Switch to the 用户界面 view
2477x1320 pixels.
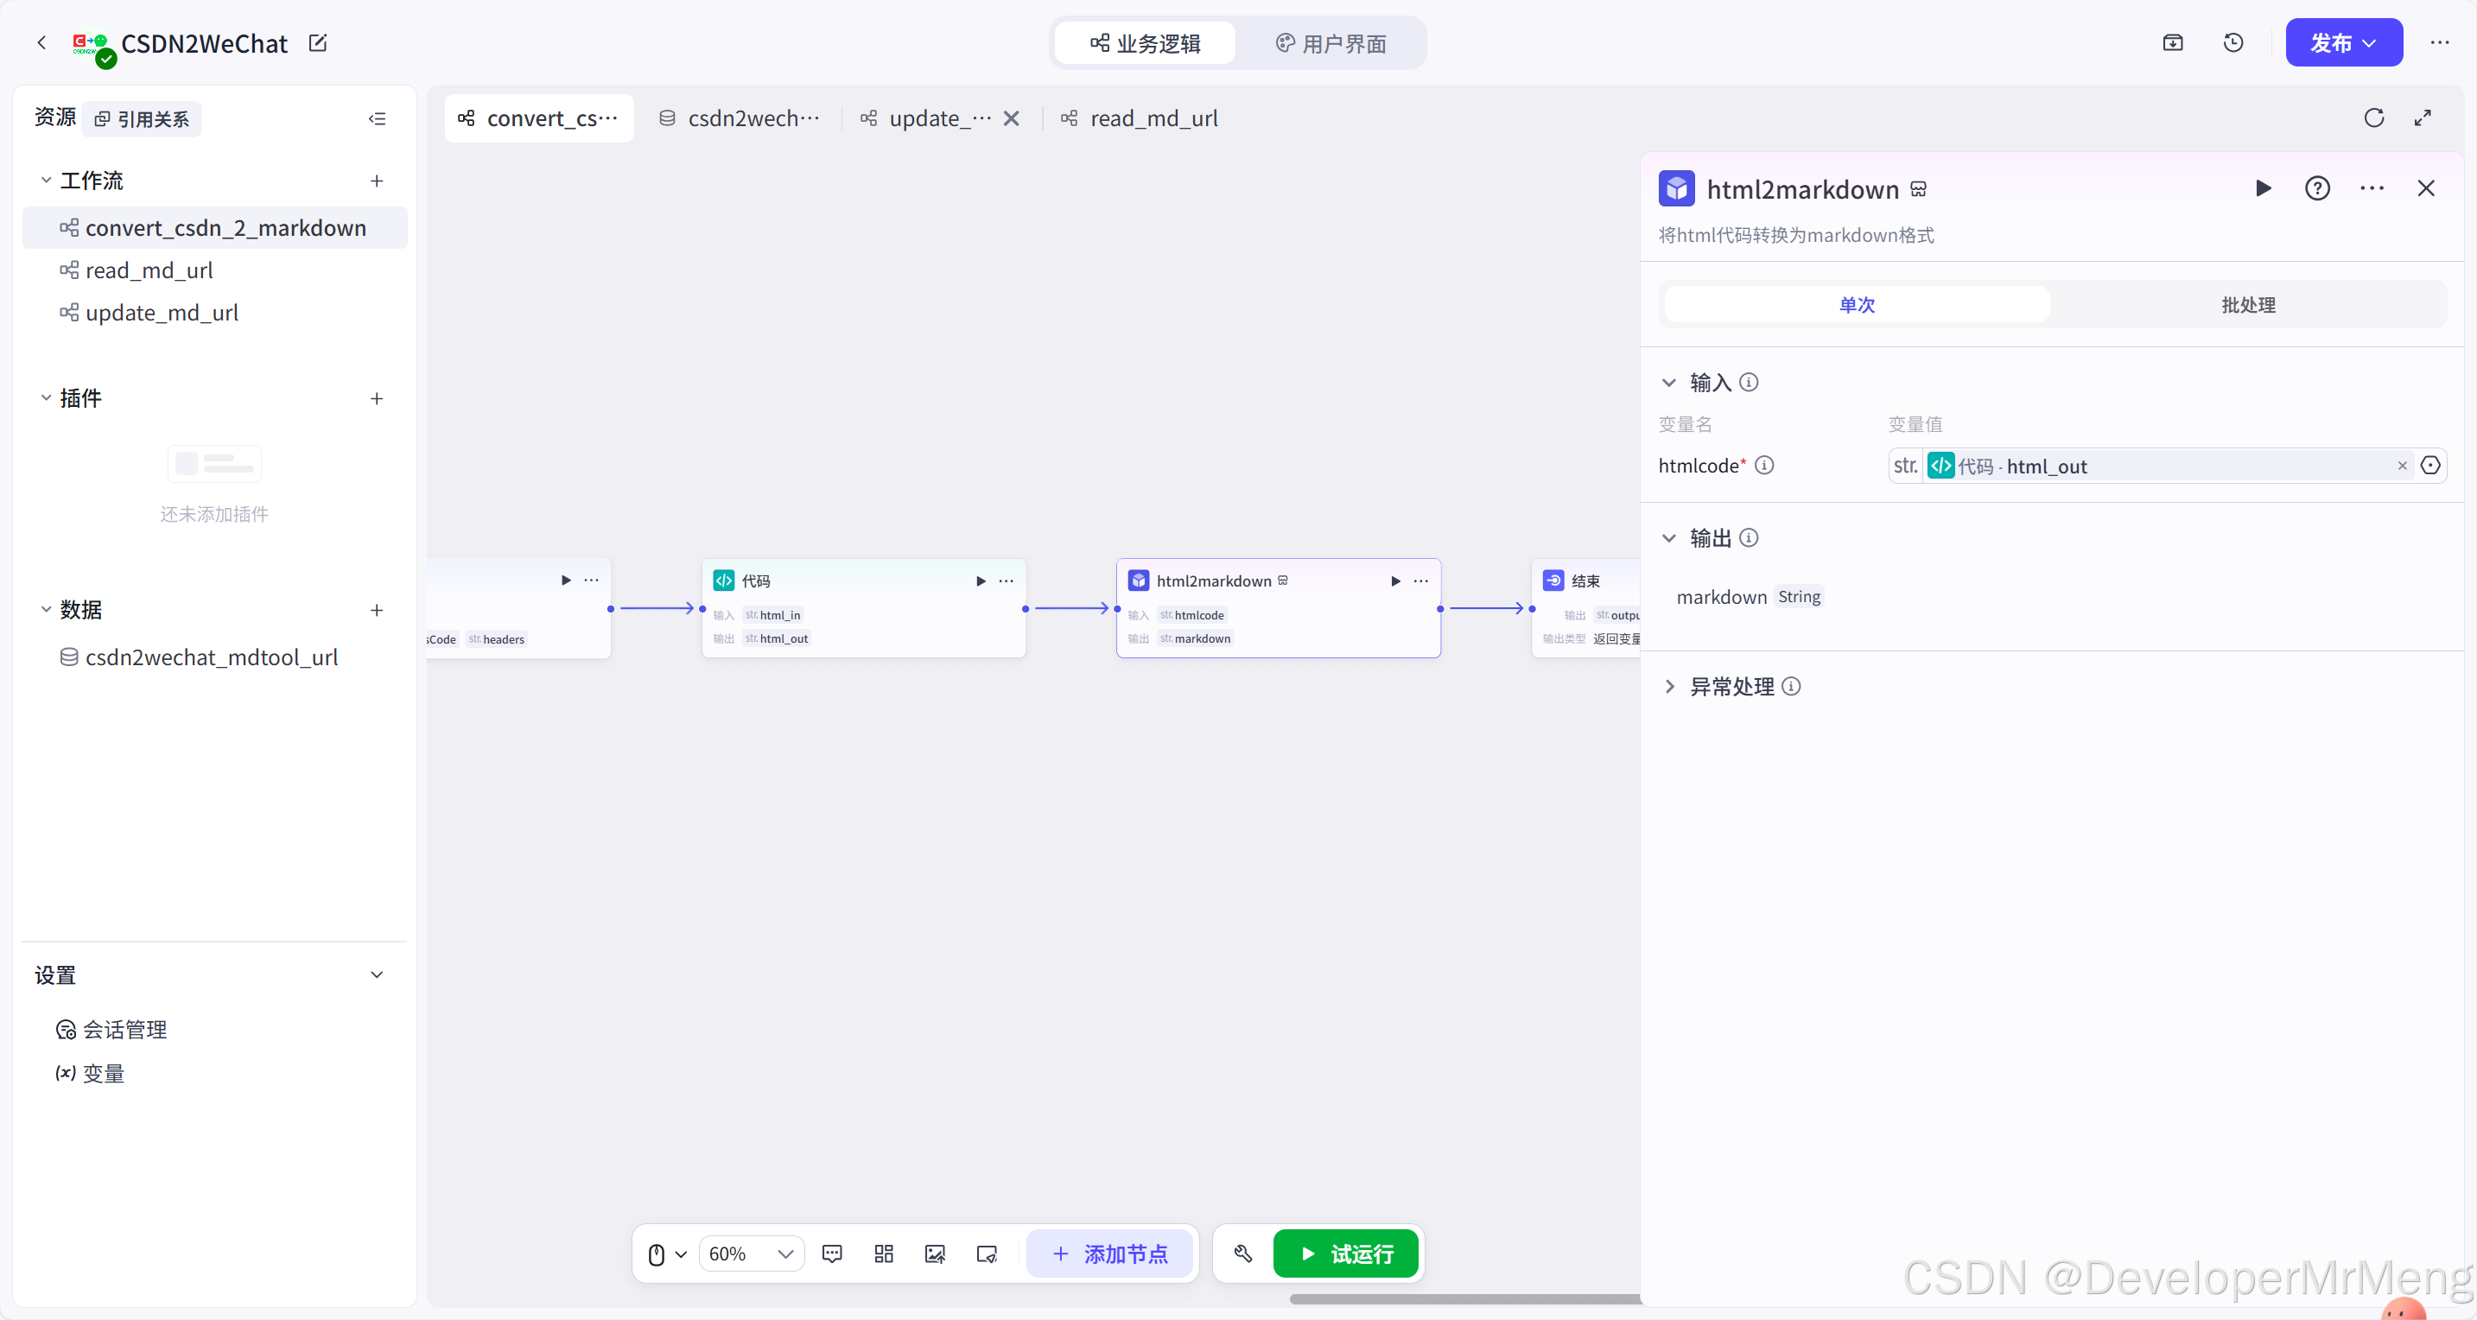point(1331,43)
